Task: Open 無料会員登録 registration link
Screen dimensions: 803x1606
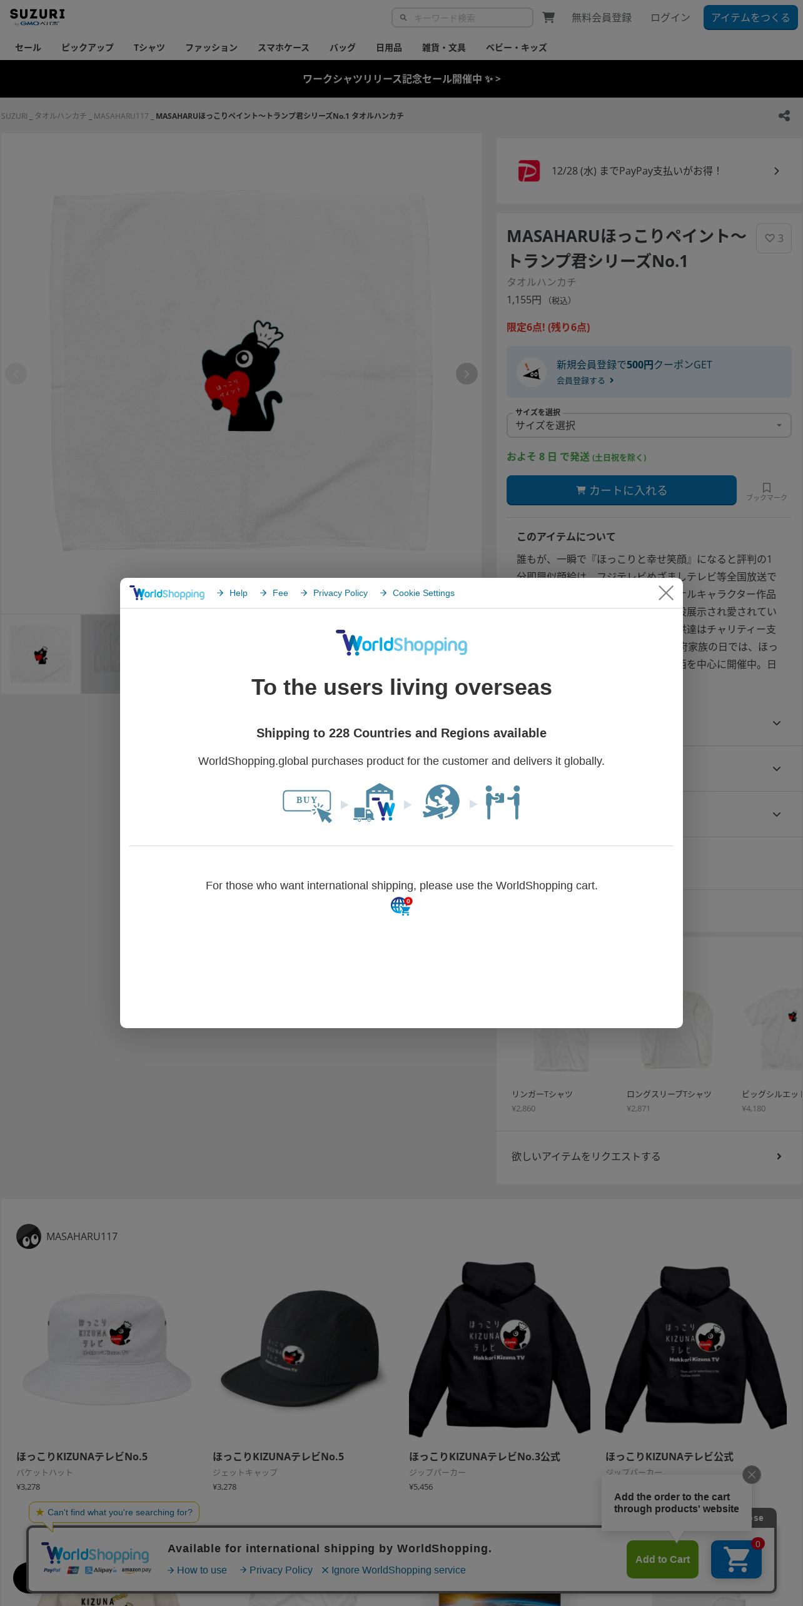Action: click(x=602, y=18)
